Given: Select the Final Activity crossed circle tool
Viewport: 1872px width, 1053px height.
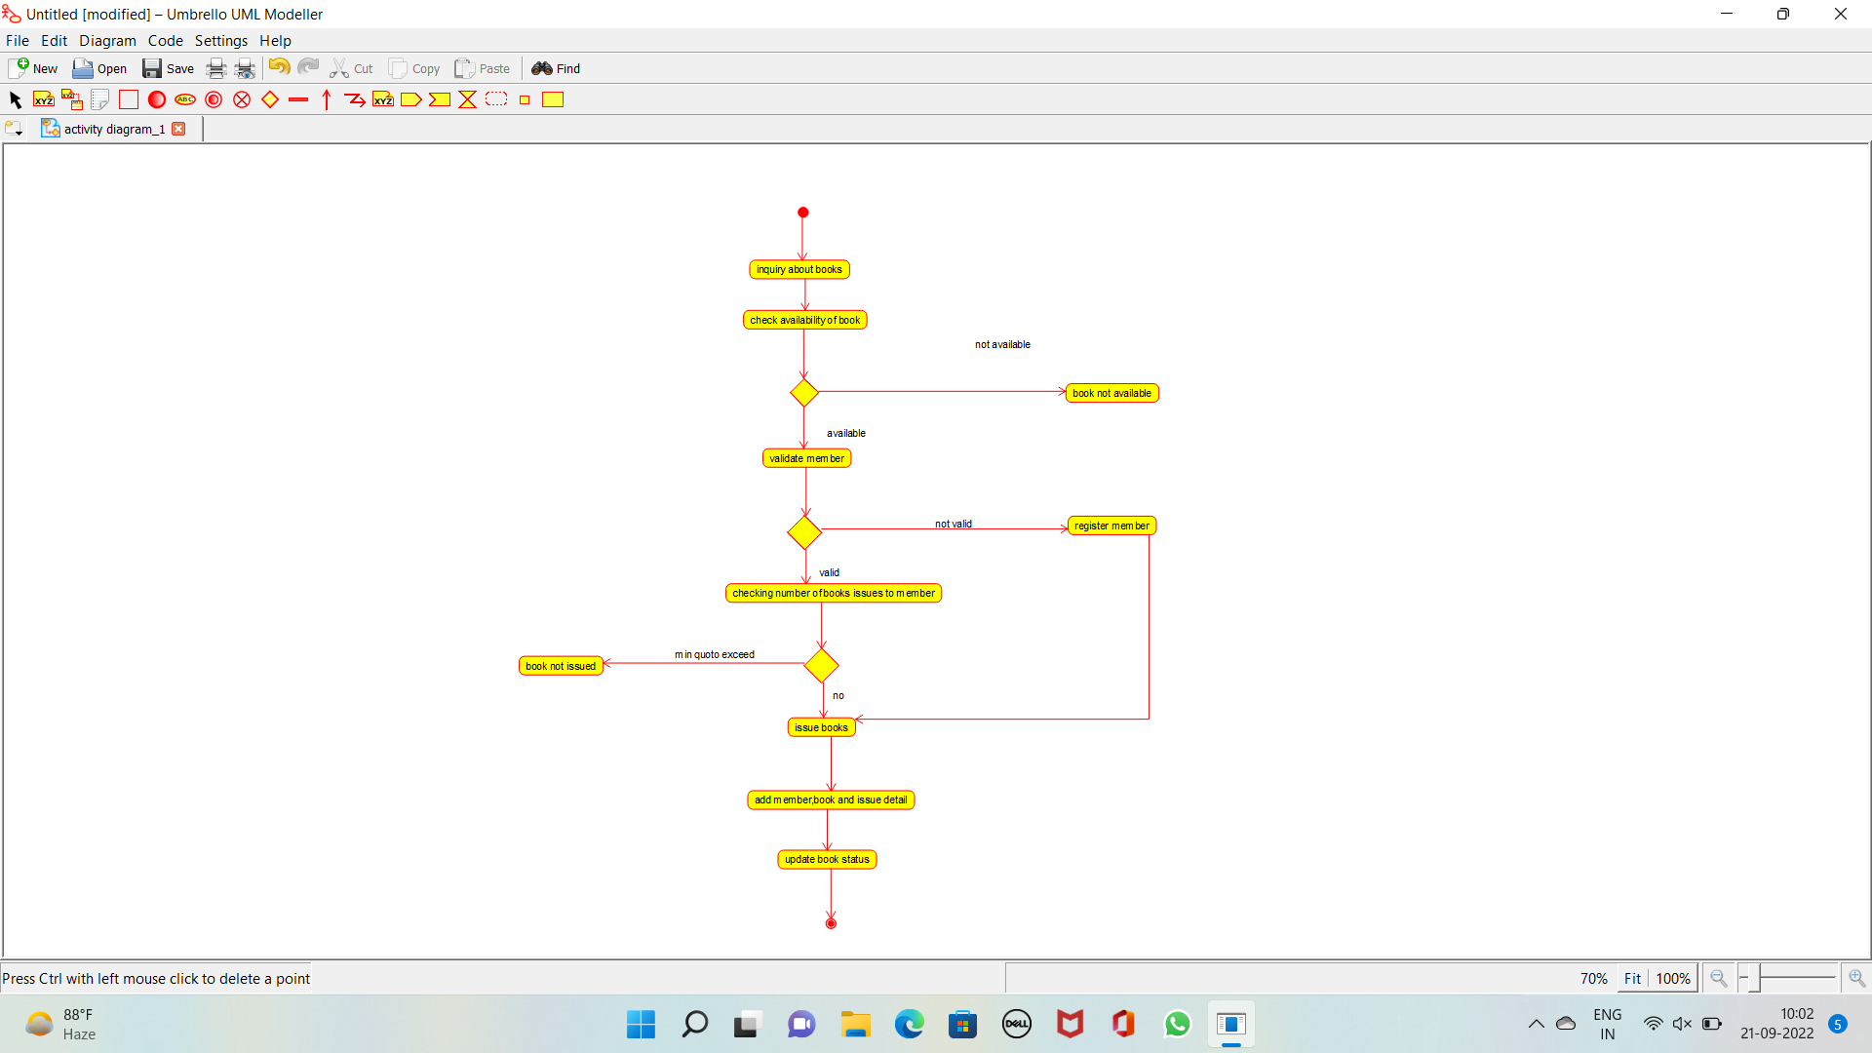Looking at the screenshot, I should click(x=242, y=99).
